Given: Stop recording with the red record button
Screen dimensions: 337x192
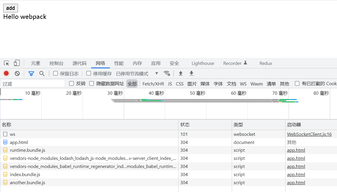Looking at the screenshot, I should coord(6,74).
